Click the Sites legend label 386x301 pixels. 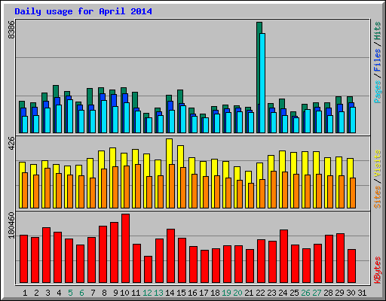point(377,197)
